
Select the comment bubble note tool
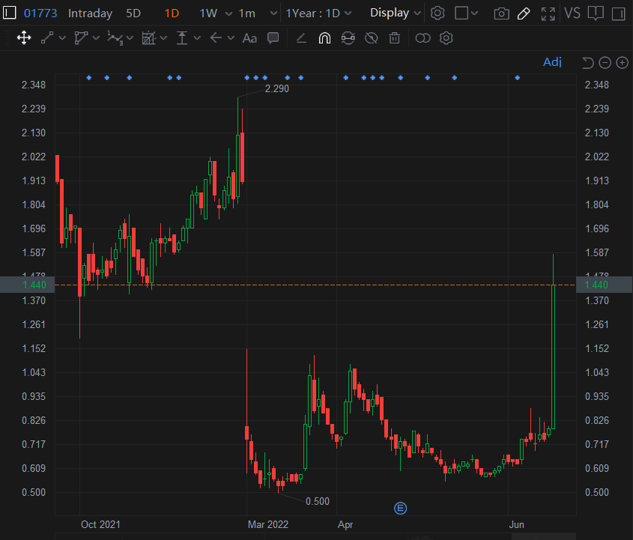tap(273, 38)
